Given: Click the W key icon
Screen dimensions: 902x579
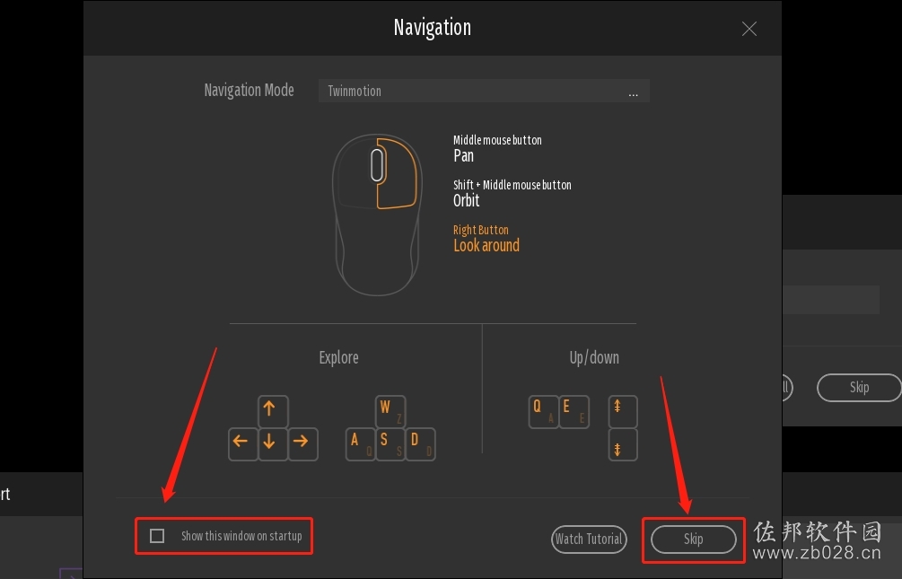Looking at the screenshot, I should coord(390,411).
